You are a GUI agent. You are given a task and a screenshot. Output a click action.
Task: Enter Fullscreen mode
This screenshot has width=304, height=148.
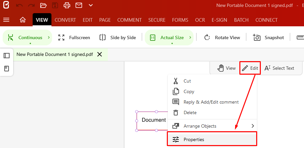74,37
